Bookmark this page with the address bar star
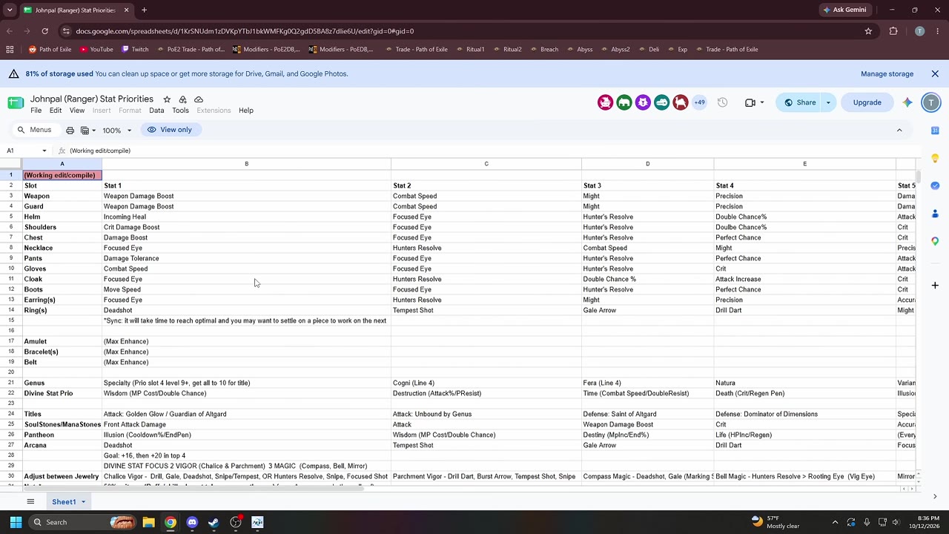This screenshot has width=949, height=534. tap(868, 31)
